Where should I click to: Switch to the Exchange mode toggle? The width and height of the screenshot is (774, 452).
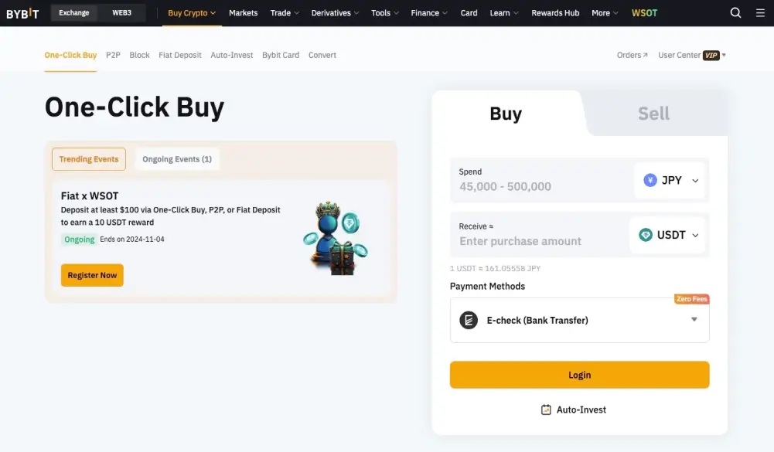(74, 13)
